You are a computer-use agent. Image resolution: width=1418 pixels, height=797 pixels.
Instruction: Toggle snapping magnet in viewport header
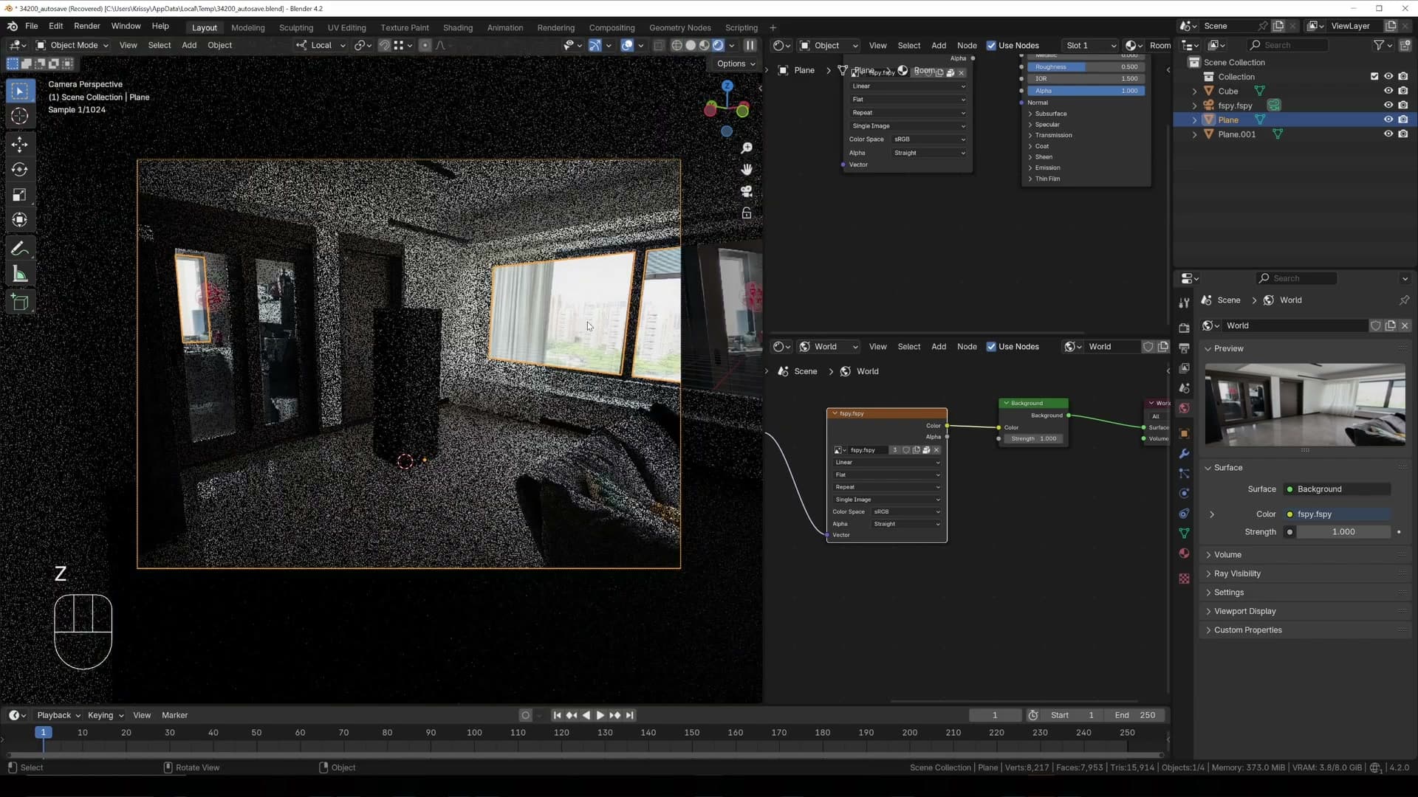pyautogui.click(x=384, y=45)
